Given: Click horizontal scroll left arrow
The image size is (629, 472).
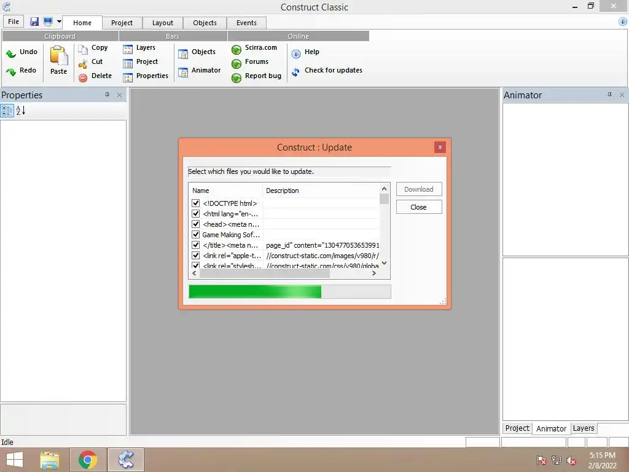Looking at the screenshot, I should (194, 273).
